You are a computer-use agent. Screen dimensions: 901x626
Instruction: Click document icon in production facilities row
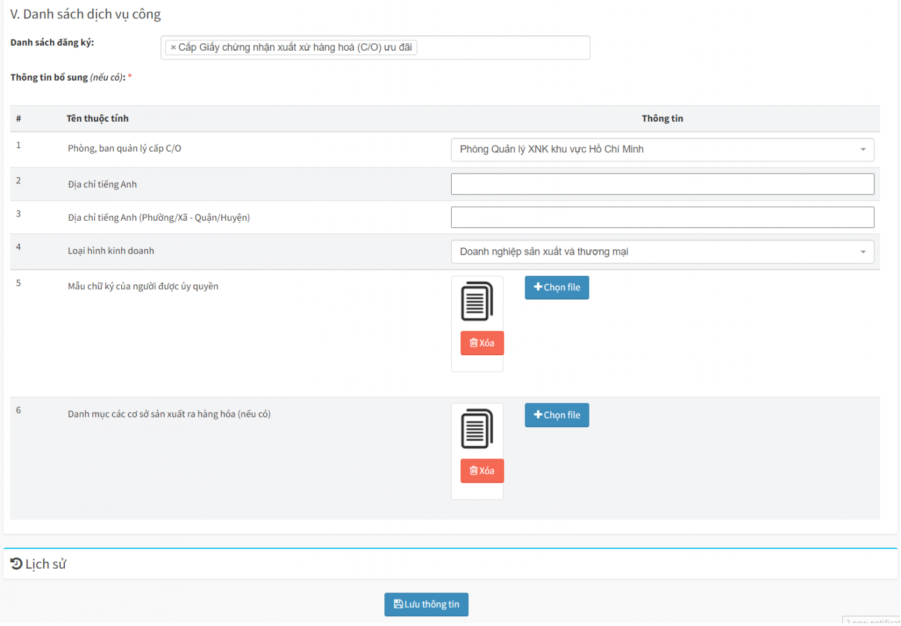pos(477,429)
